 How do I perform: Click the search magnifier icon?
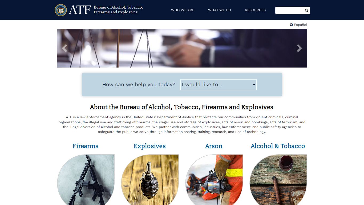(x=306, y=10)
